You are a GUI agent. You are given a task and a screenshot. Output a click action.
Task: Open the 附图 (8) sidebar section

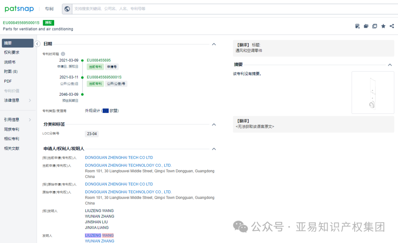click(x=11, y=71)
